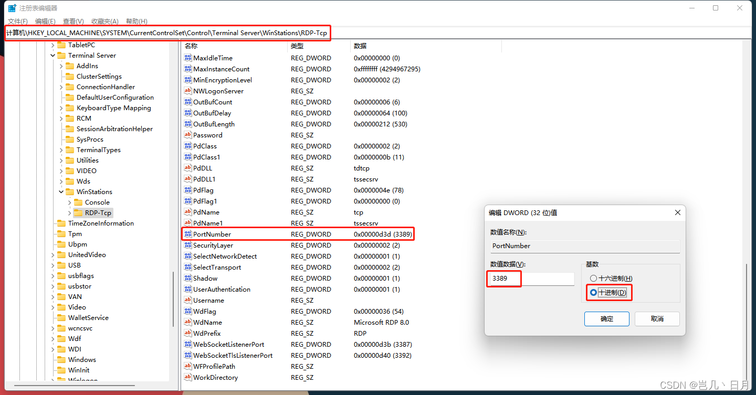Click the 名称 column header
Viewport: 756px width, 395px height.
coord(235,46)
